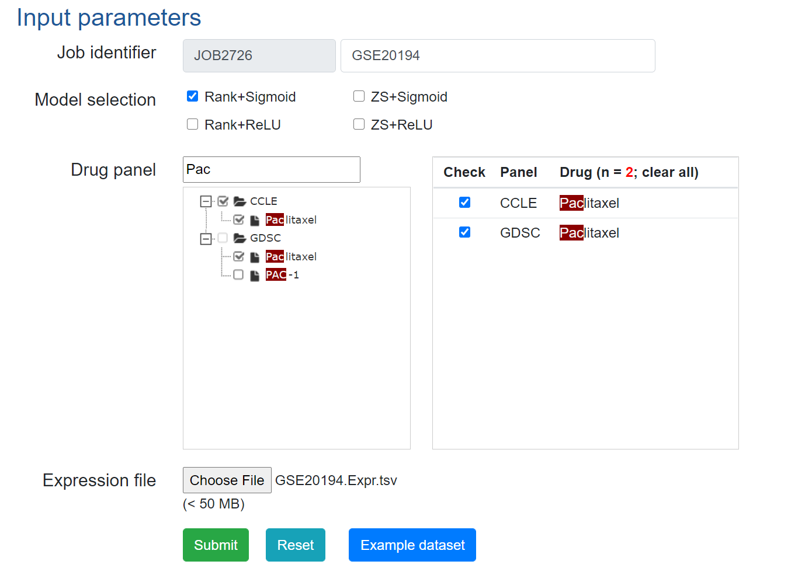Collapse the CCLE tree node

[x=206, y=201]
